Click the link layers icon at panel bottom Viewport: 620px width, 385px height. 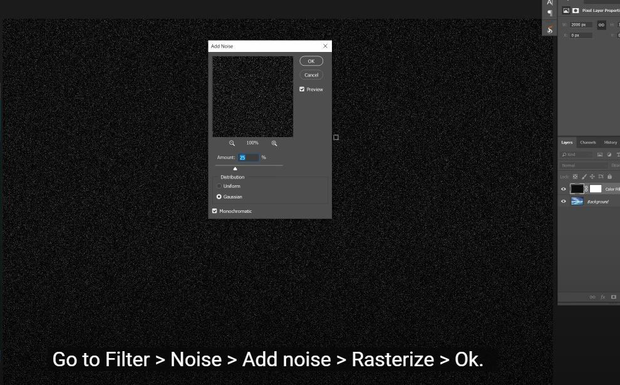592,297
